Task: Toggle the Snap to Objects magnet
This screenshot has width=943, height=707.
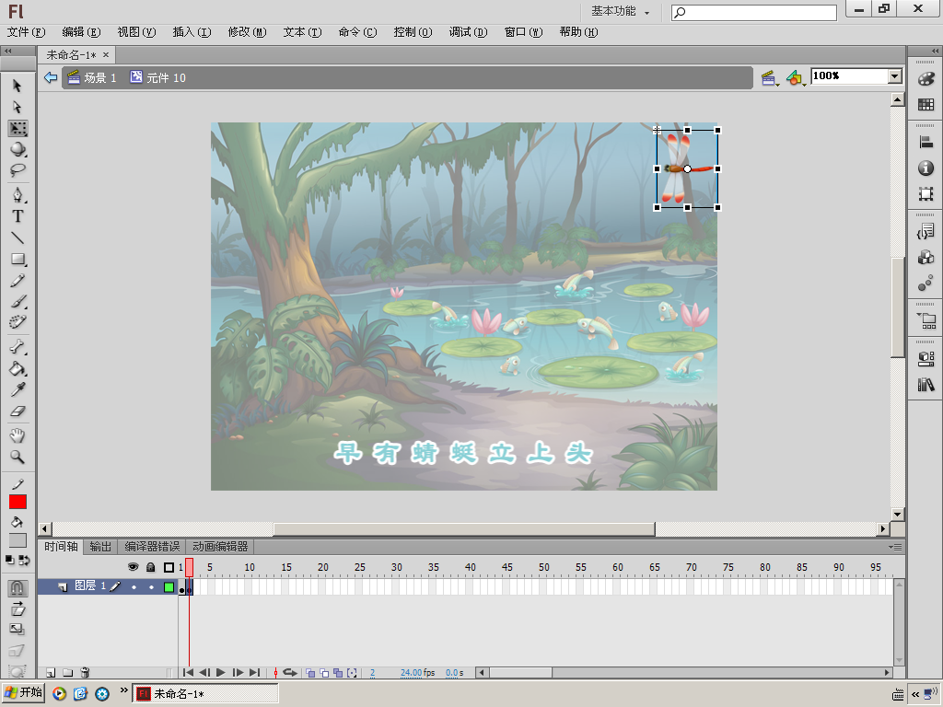Action: coord(17,587)
